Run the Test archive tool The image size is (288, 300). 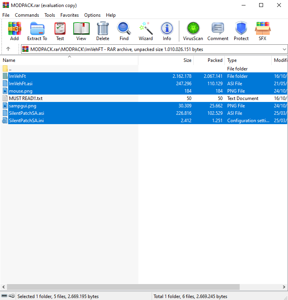(60, 28)
